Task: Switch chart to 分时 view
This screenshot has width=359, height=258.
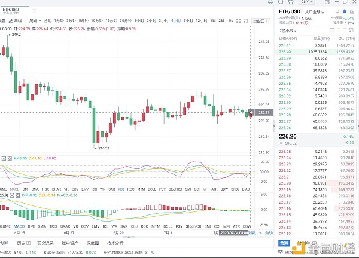Action: [48, 21]
